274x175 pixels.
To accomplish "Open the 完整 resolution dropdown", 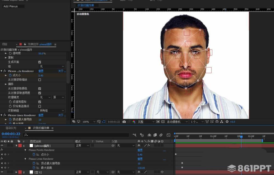I will click(146, 122).
